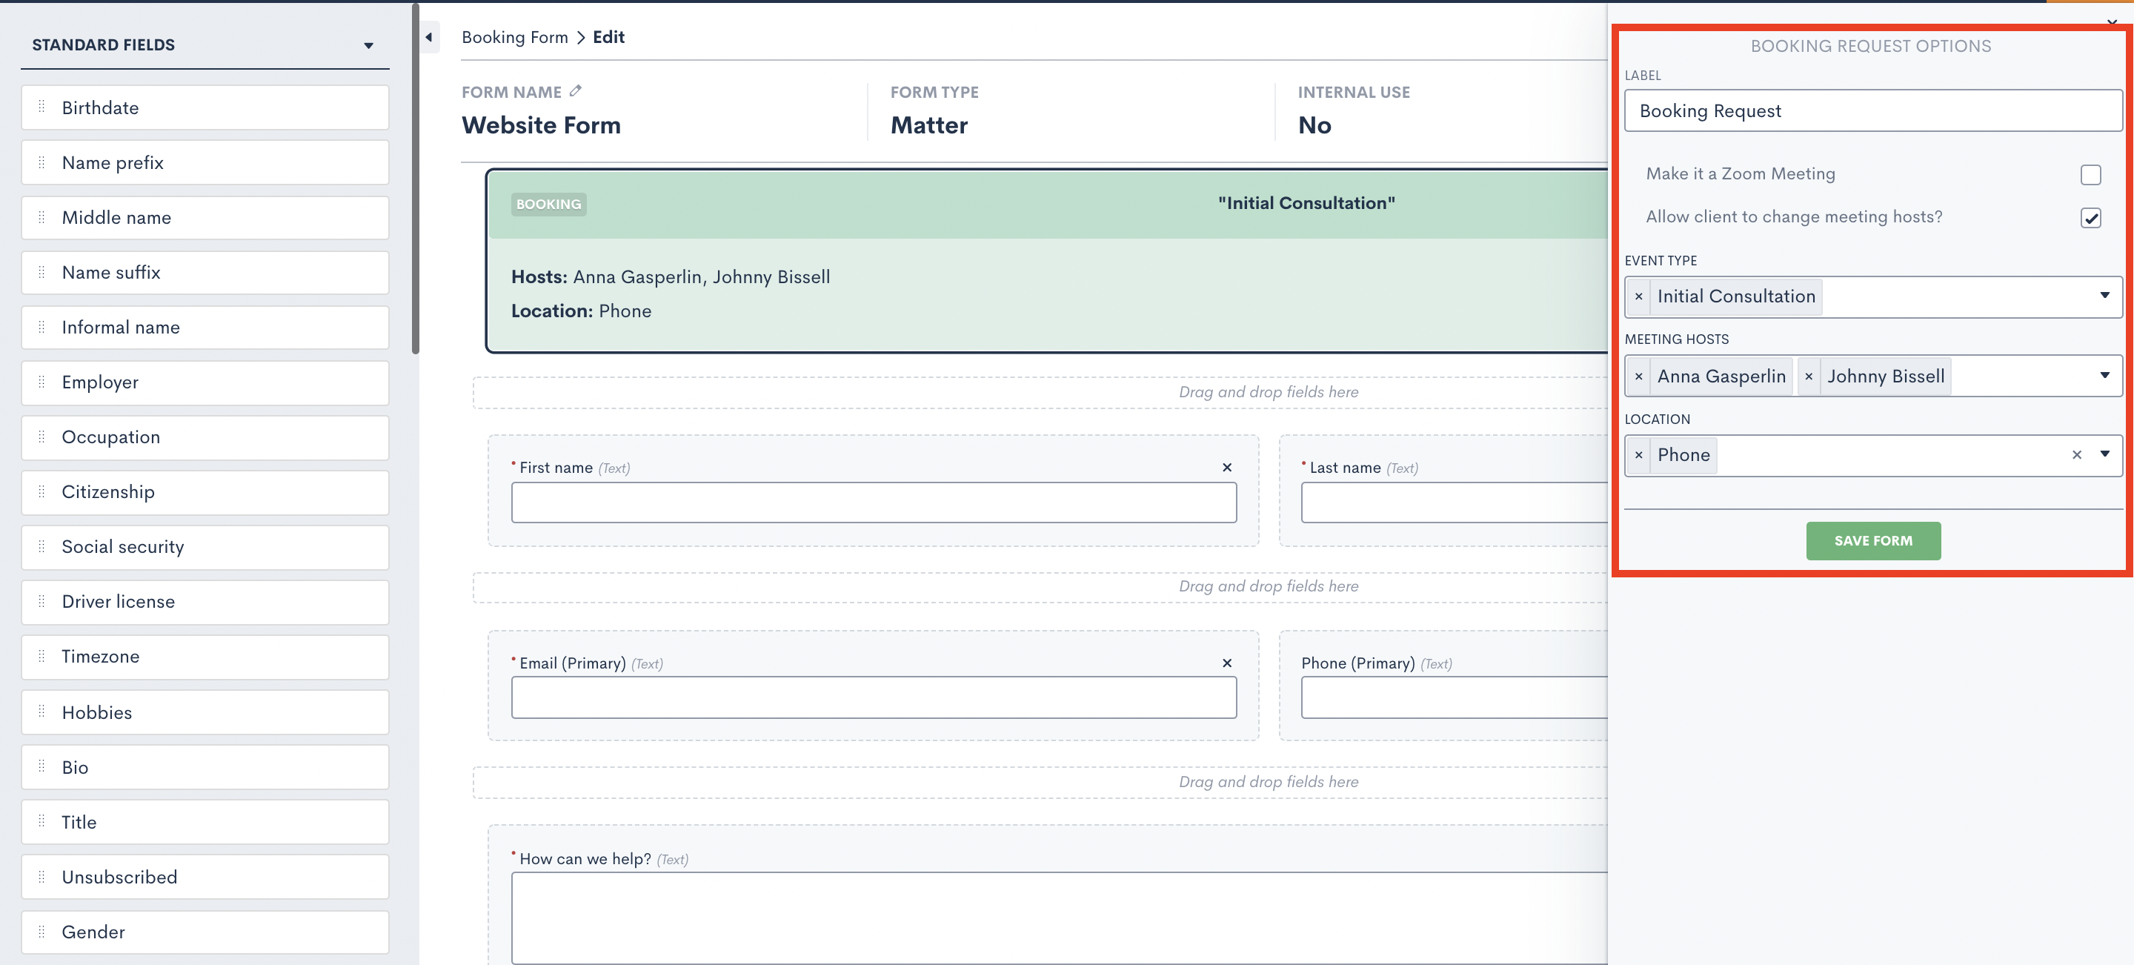Image resolution: width=2134 pixels, height=965 pixels.
Task: Go to Booking Form breadcrumb
Action: tap(514, 37)
